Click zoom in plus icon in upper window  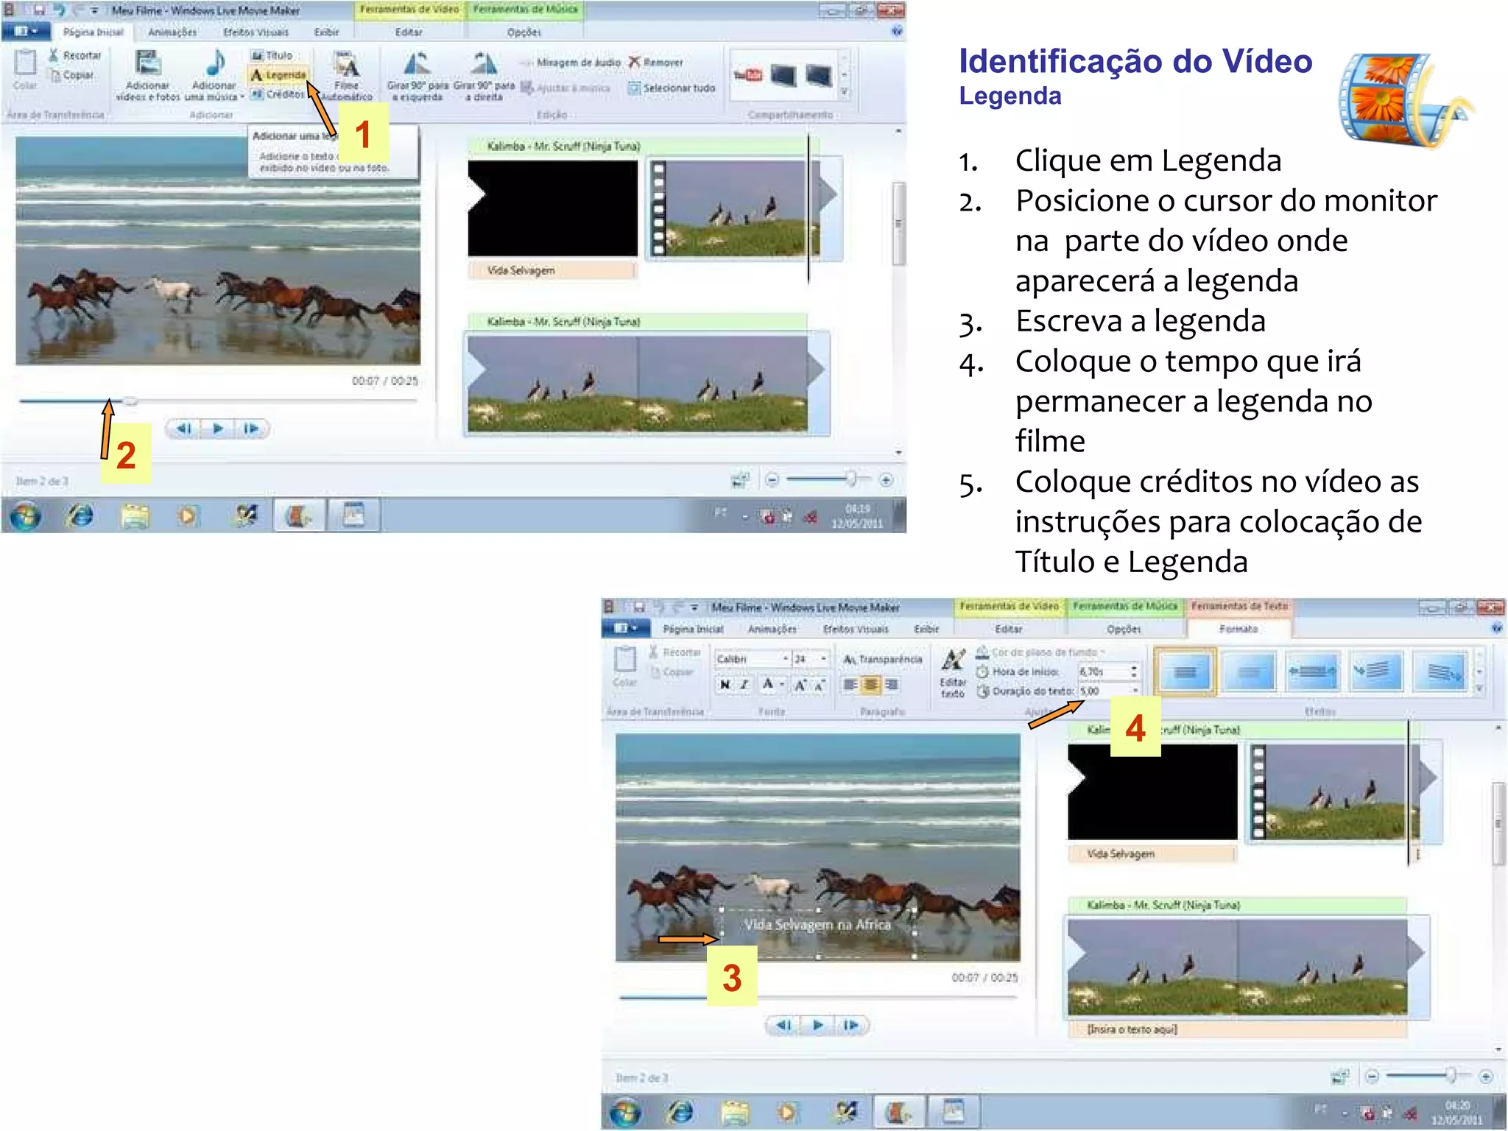(886, 480)
